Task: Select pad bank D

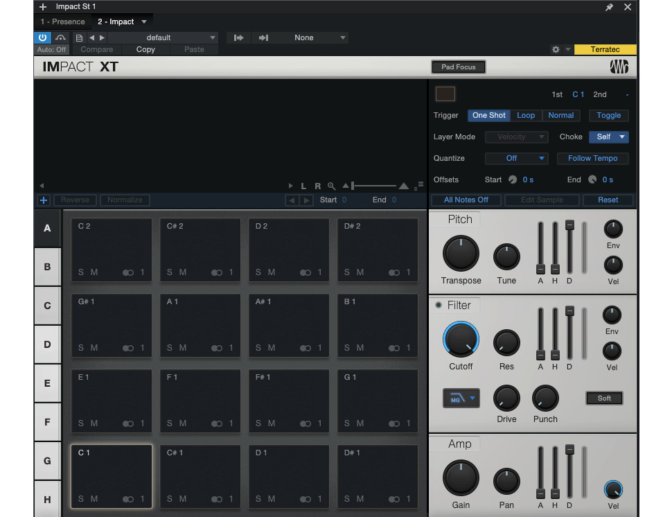Action: click(x=47, y=344)
